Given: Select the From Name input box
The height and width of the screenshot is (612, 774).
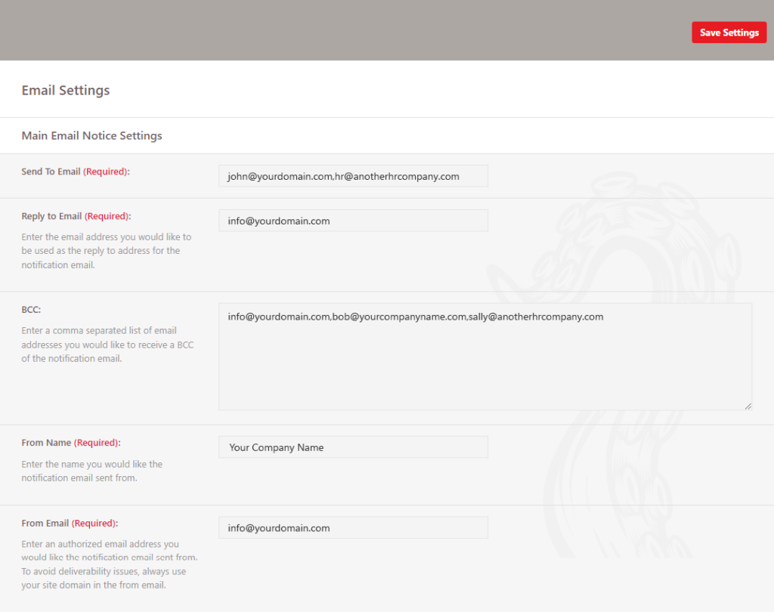Looking at the screenshot, I should point(353,447).
